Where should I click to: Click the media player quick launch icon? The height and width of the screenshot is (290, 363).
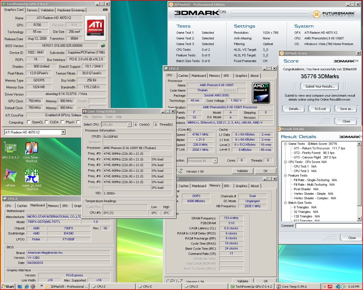point(33,287)
